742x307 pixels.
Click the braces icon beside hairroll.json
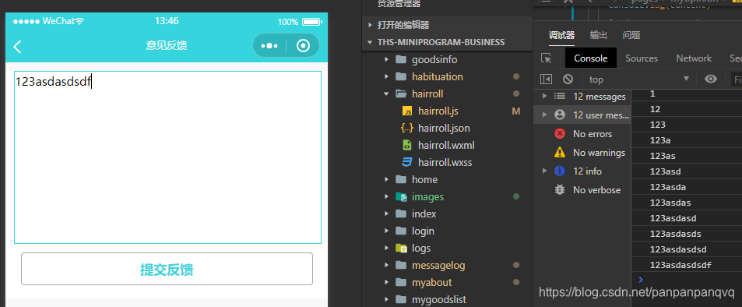point(407,129)
